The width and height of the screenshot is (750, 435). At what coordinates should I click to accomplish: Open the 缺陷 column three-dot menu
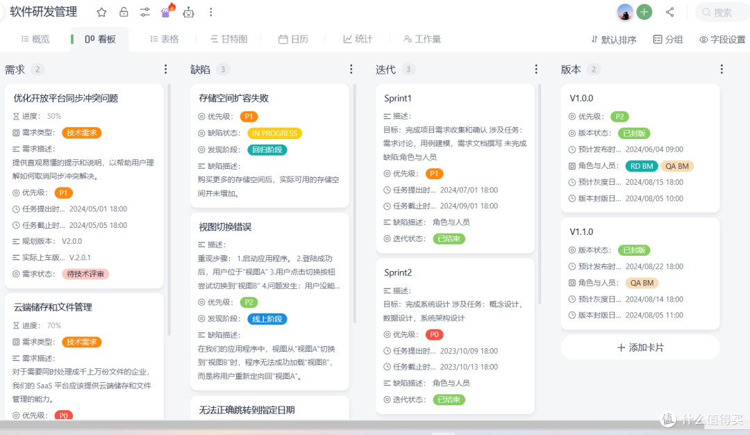tap(351, 69)
